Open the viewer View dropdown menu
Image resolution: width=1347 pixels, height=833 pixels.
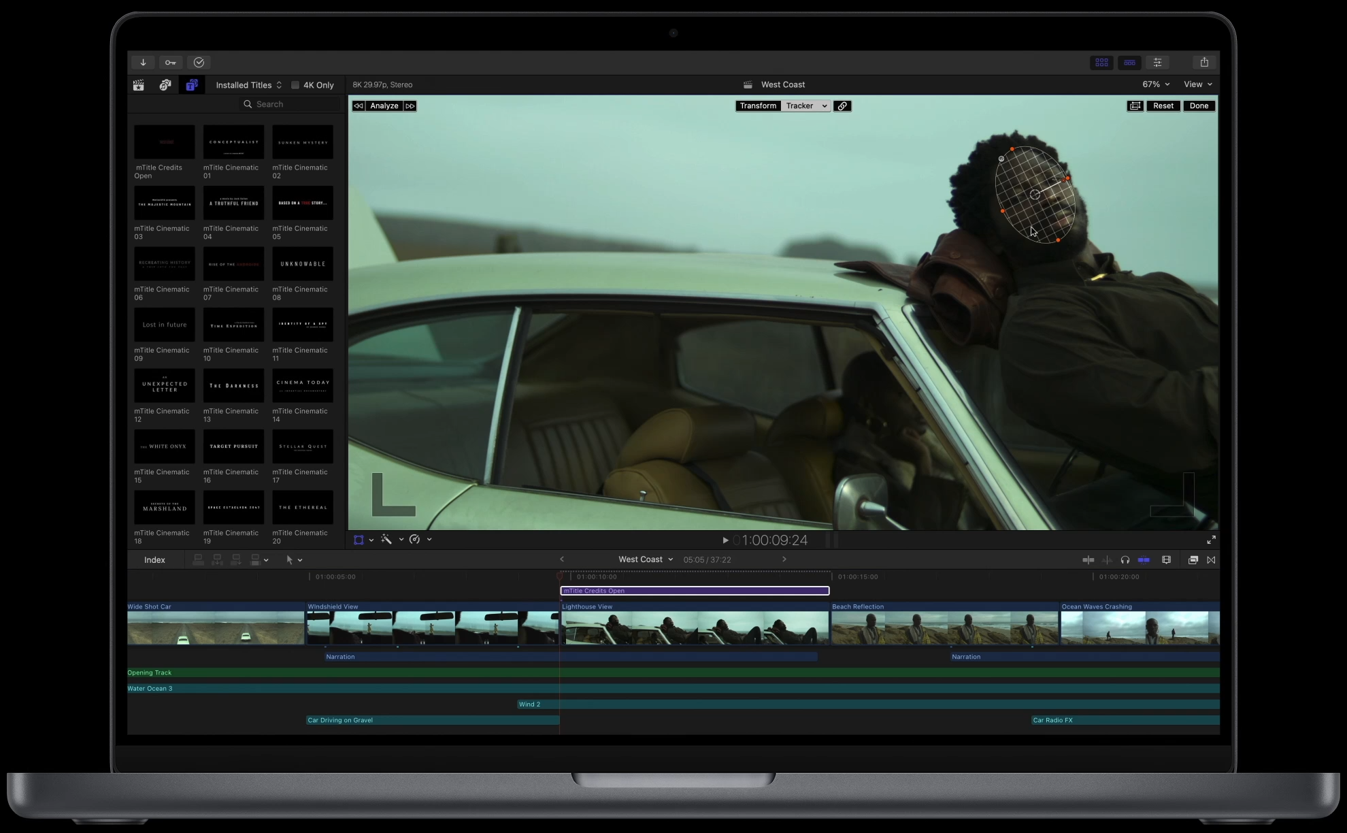click(1197, 84)
